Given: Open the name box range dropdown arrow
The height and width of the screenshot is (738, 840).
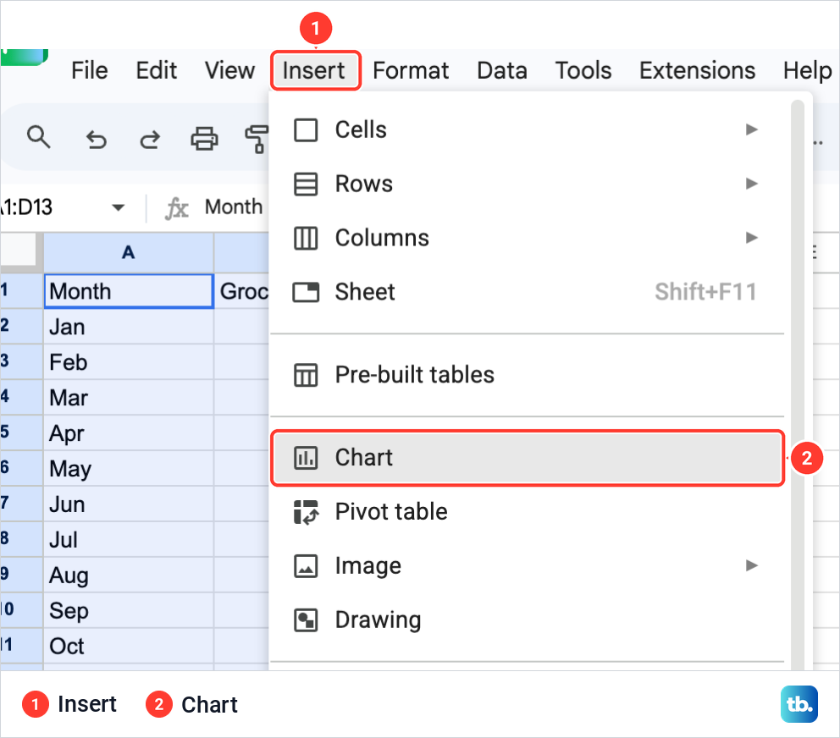Looking at the screenshot, I should coord(118,208).
